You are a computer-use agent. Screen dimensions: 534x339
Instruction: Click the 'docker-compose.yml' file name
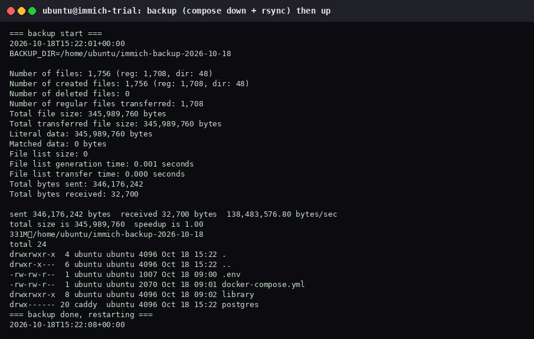[x=263, y=285]
